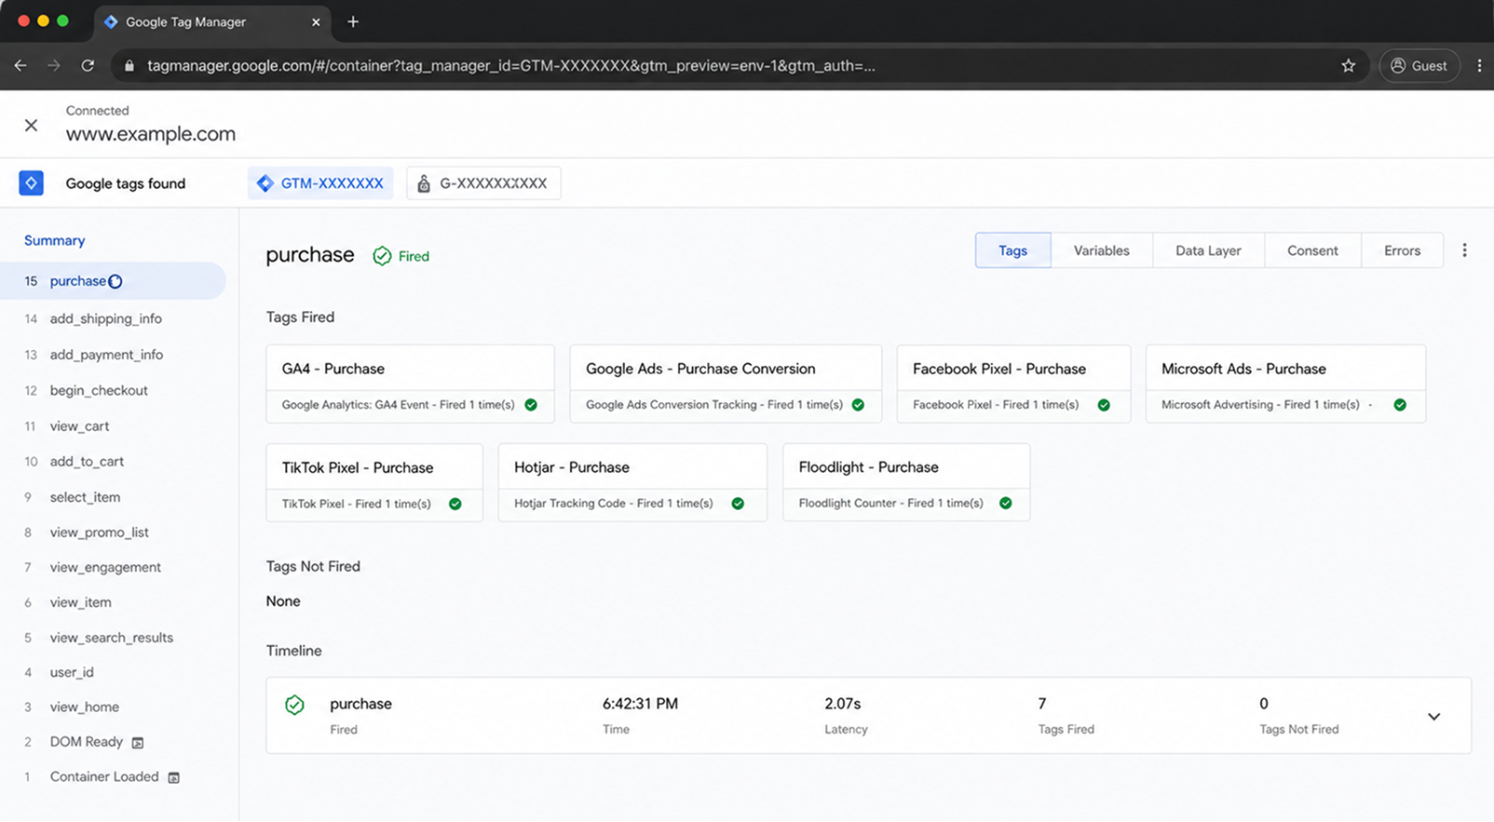1494x822 pixels.
Task: Open the Summary link in sidebar
Action: tap(54, 240)
